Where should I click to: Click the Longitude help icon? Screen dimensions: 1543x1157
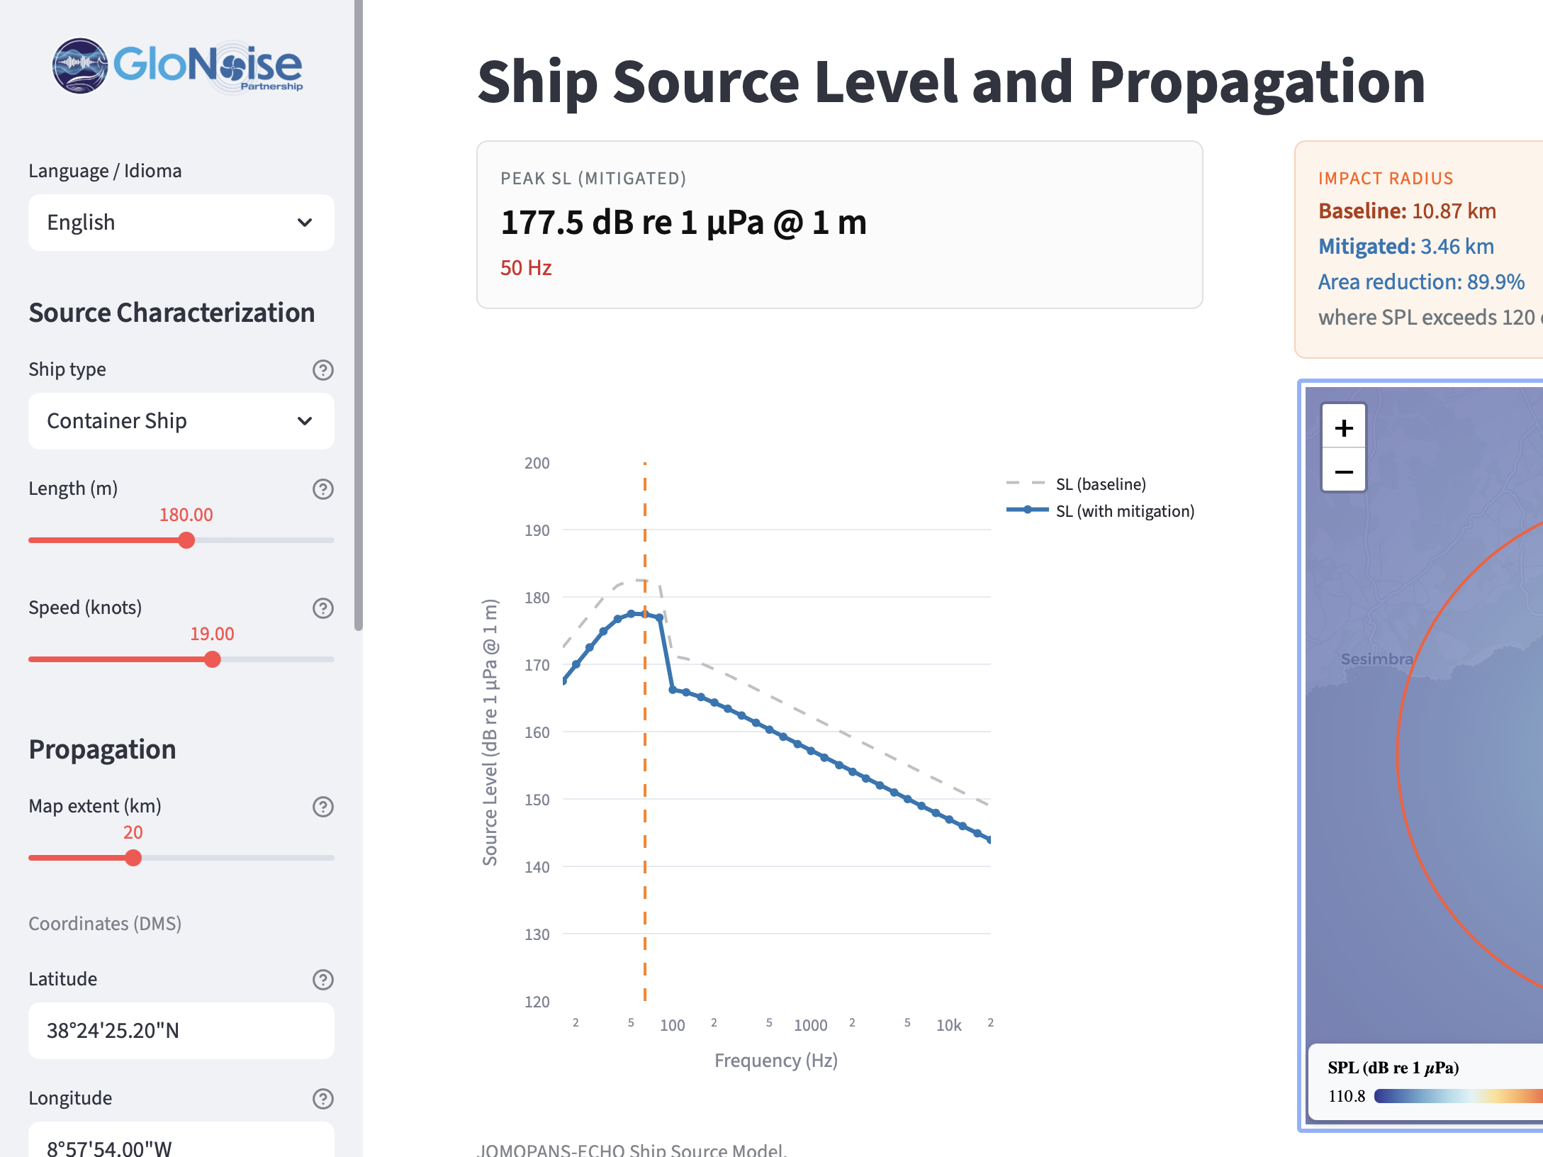[x=323, y=1099]
